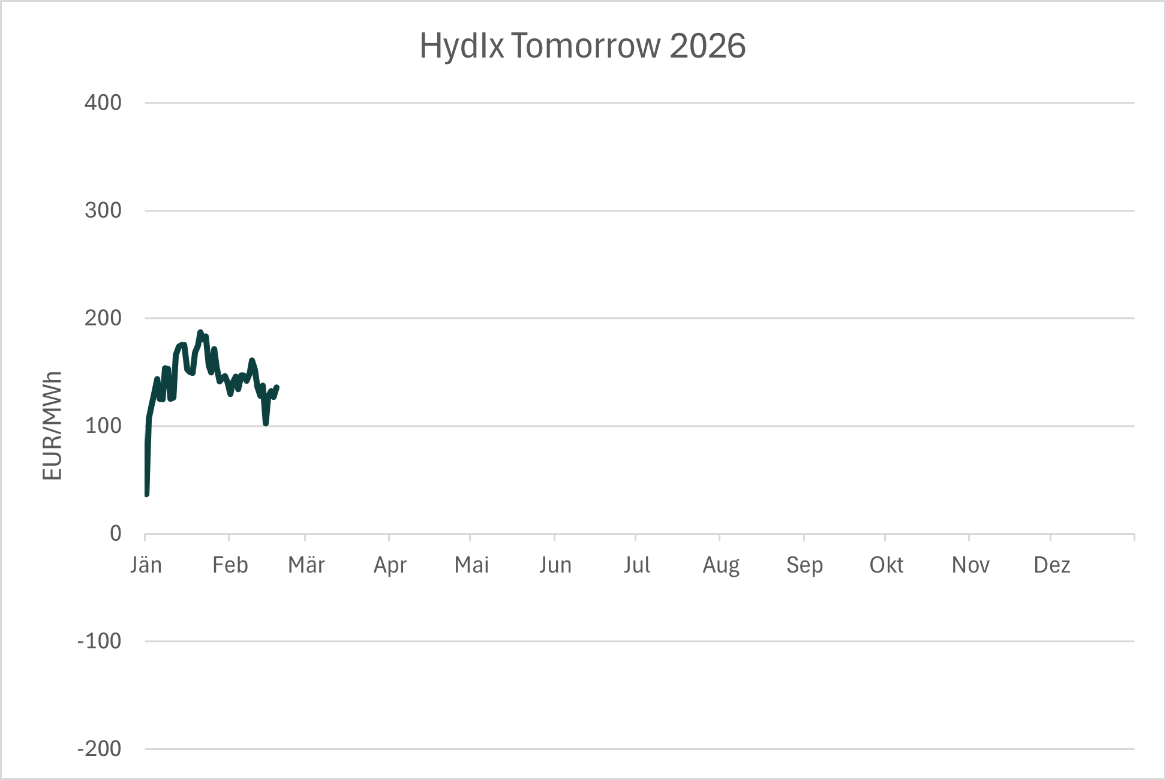Click the Apr label on horizontal axis

coord(390,565)
